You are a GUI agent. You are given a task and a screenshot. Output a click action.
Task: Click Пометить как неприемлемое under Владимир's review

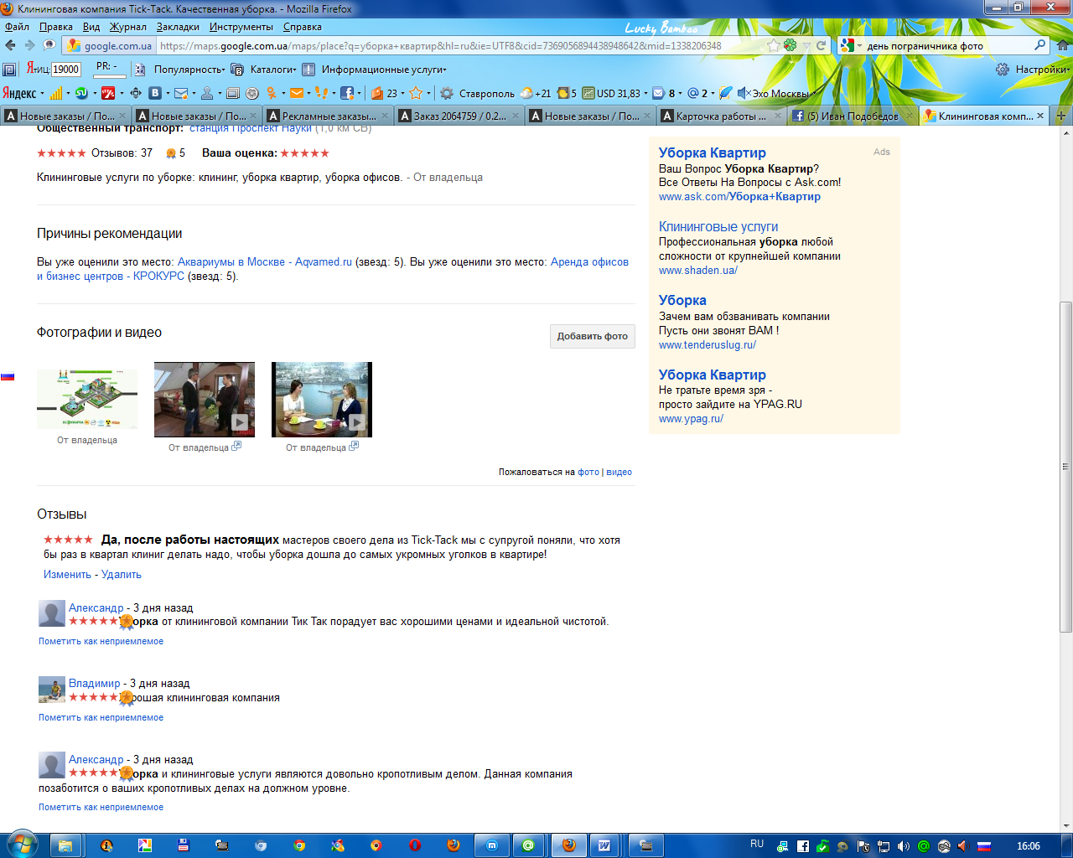pyautogui.click(x=101, y=717)
